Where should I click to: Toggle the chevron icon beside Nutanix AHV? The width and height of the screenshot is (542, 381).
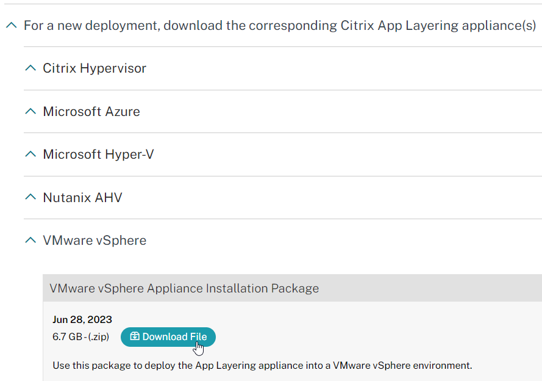coord(30,197)
